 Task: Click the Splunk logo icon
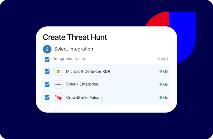59,84
